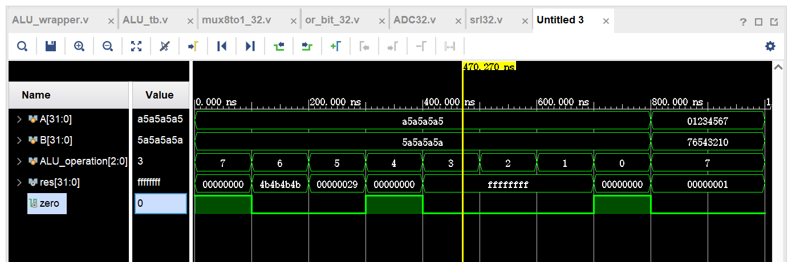Screen dimensions: 792x262
Task: Jump to the next transition
Action: (x=307, y=46)
